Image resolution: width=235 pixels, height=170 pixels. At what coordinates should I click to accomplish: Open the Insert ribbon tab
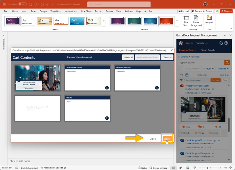[x=24, y=11]
